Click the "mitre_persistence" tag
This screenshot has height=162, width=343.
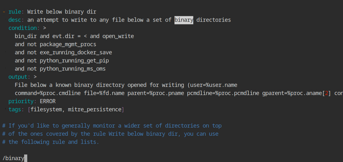(x=95, y=109)
